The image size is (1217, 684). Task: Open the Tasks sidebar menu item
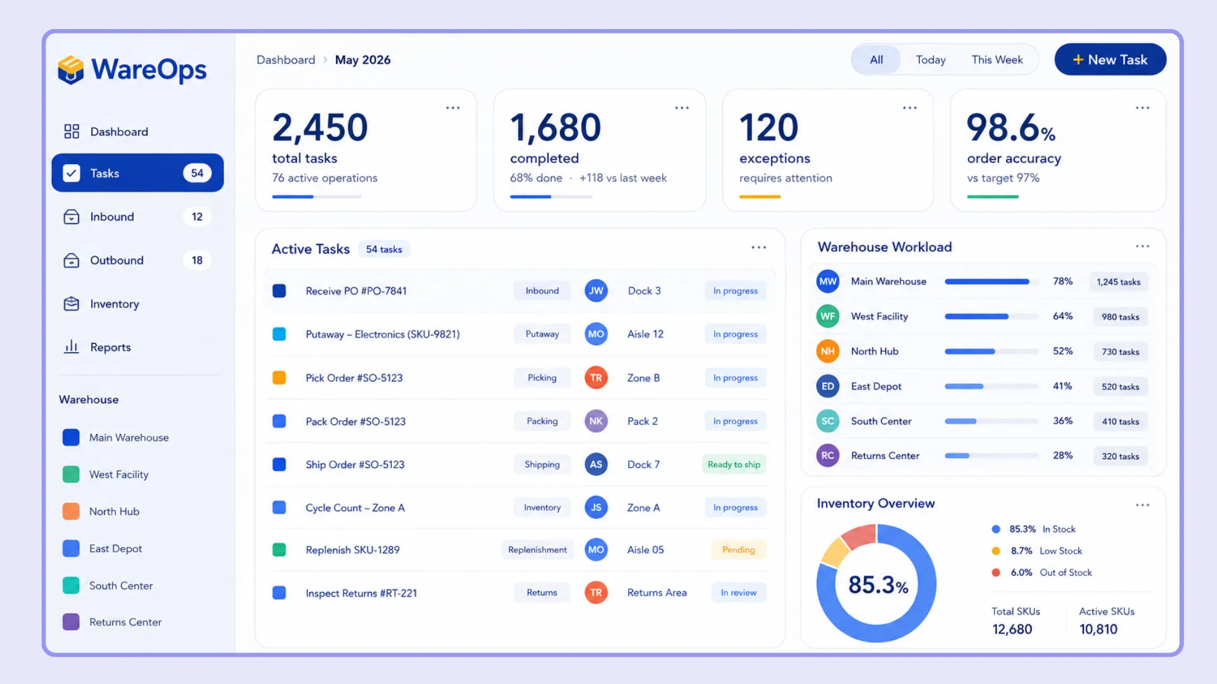click(138, 173)
